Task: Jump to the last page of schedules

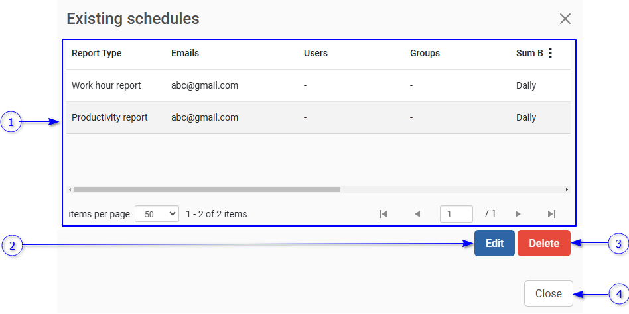Action: (x=551, y=214)
